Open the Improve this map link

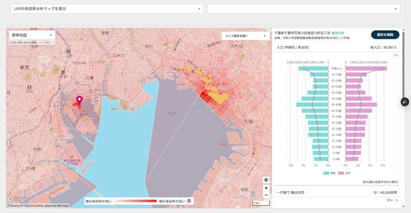[57, 206]
